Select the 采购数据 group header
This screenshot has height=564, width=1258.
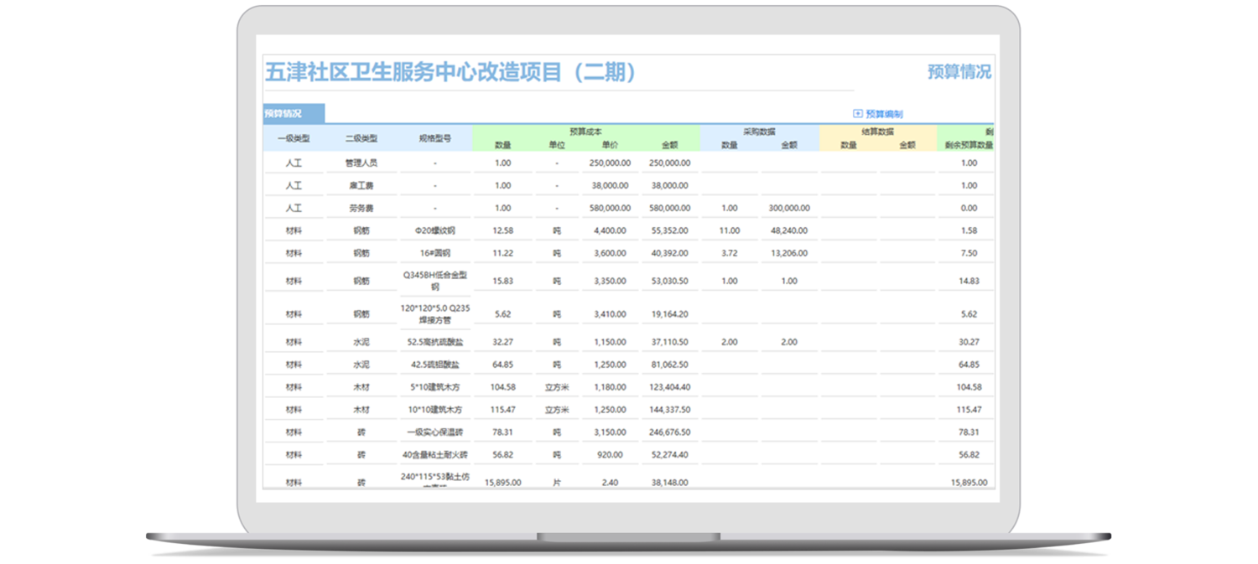click(759, 132)
